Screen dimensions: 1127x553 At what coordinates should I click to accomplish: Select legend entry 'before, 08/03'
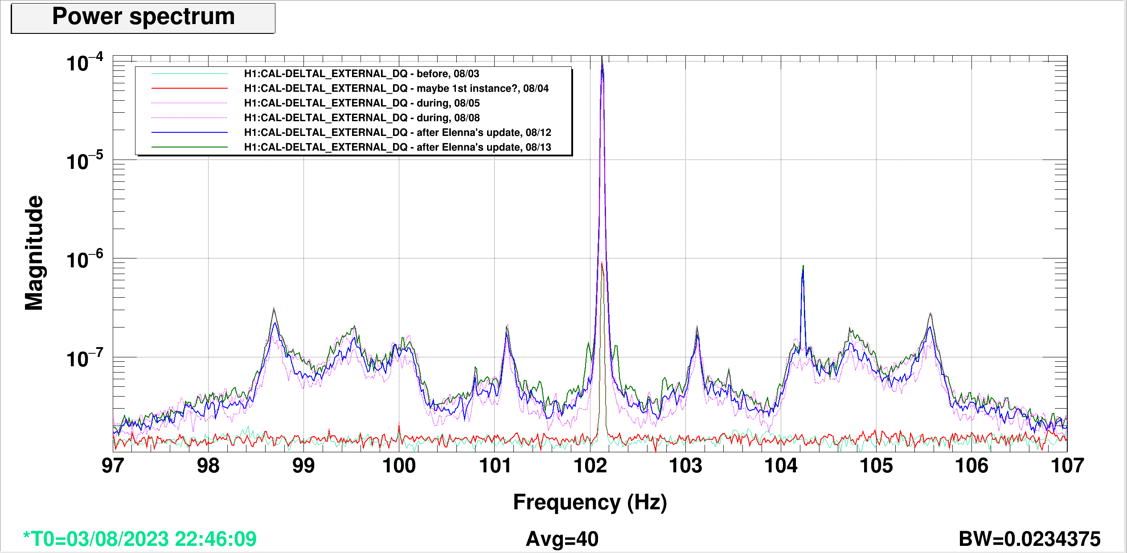click(361, 74)
